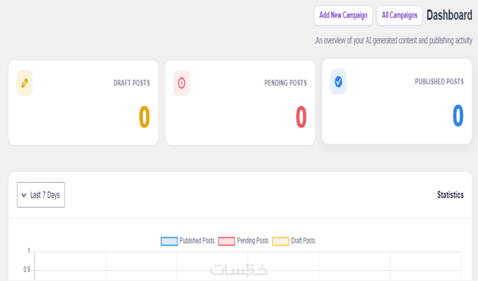Click the blue checkmark published icon
This screenshot has width=478, height=281.
click(339, 81)
